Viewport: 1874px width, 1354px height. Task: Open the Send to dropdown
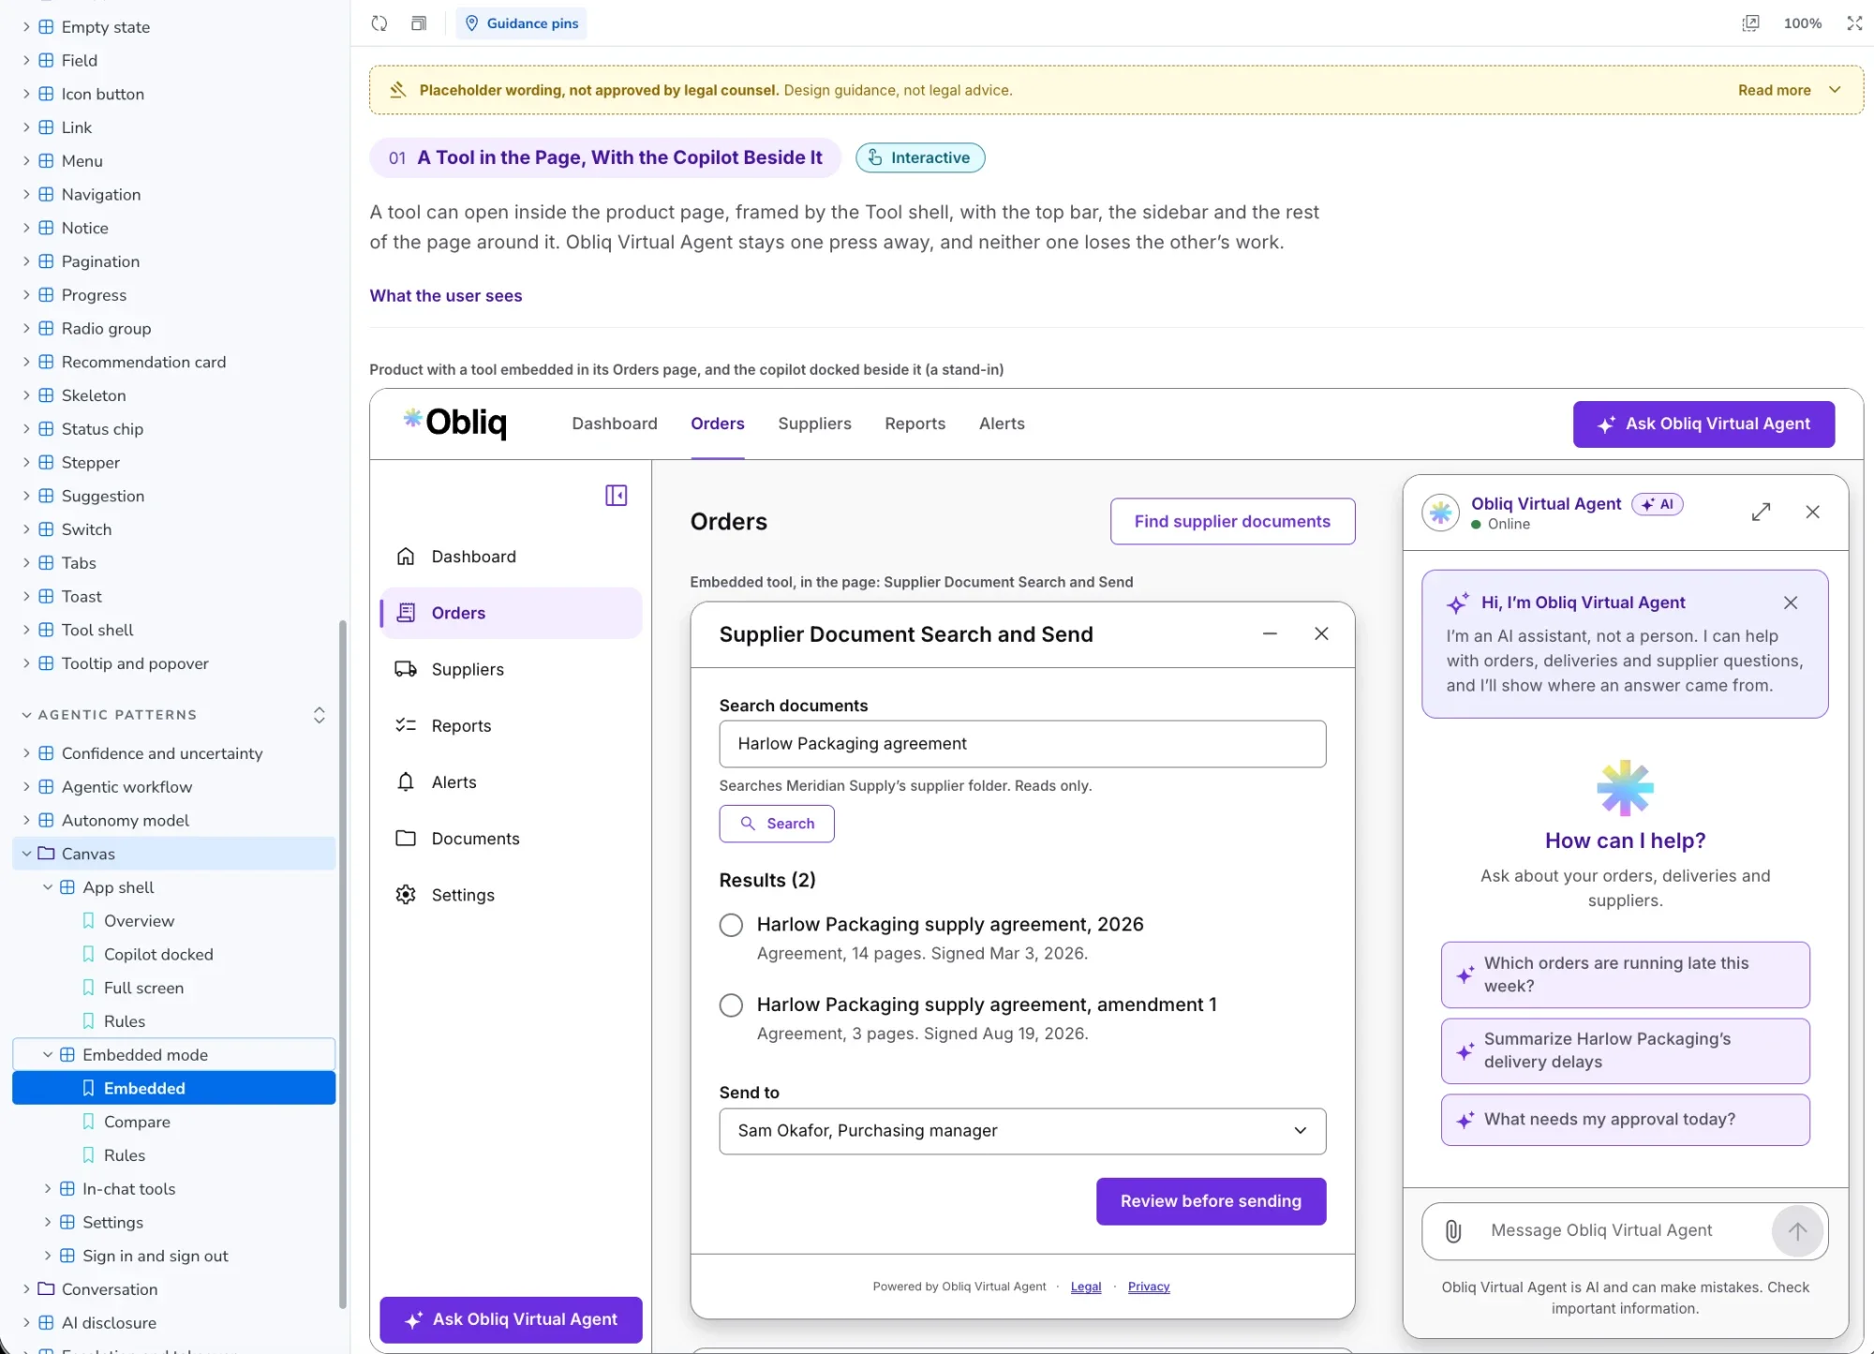(1022, 1131)
